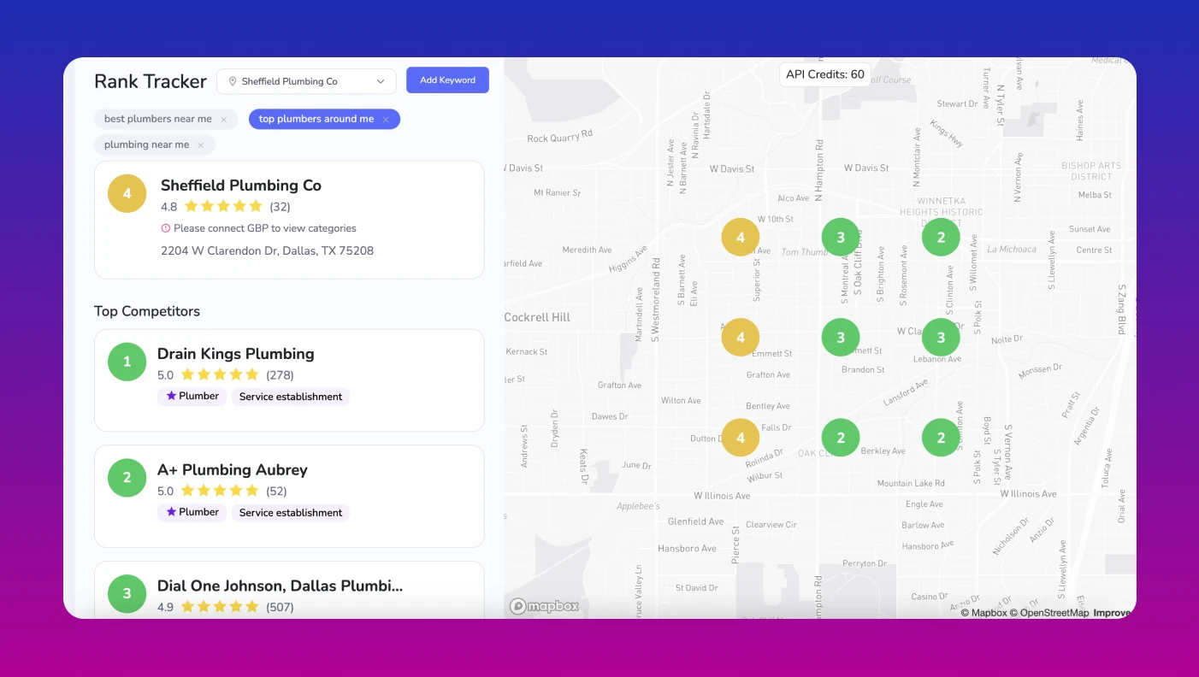Screen dimensions: 1199x677
Task: Click the Mapbox logo on the map
Action: [545, 606]
